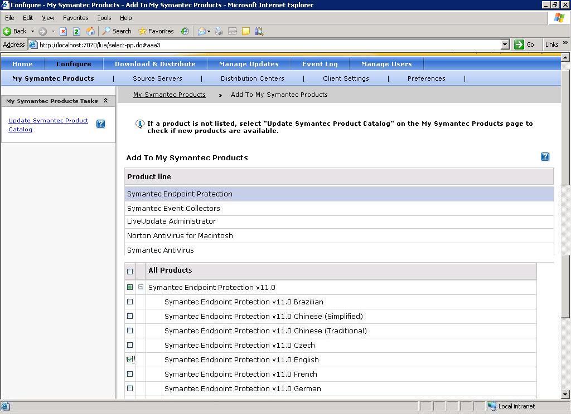Open the Source Servers subtab
The width and height of the screenshot is (571, 414).
[x=157, y=78]
